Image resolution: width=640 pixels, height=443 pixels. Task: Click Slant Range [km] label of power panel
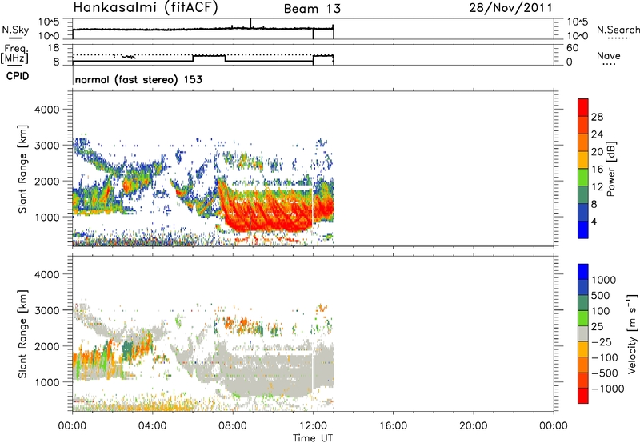(x=22, y=169)
